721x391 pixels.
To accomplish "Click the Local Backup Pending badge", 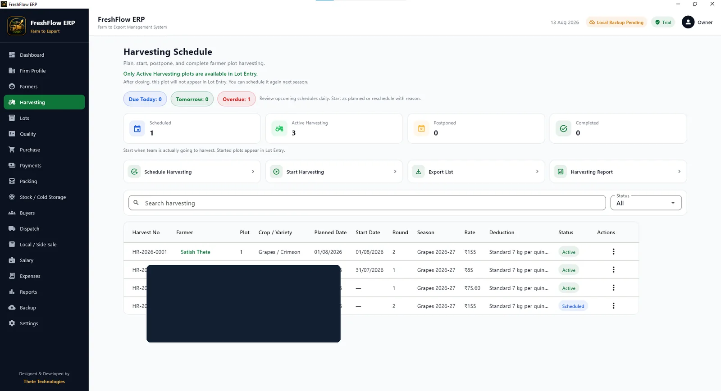I will coord(616,22).
